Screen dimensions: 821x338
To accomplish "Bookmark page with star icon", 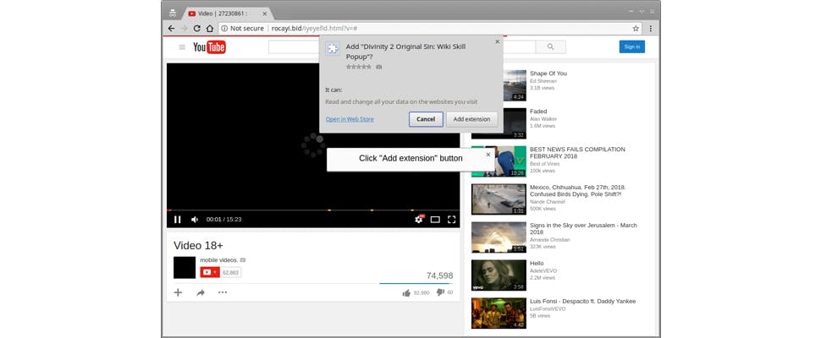I will [x=636, y=28].
